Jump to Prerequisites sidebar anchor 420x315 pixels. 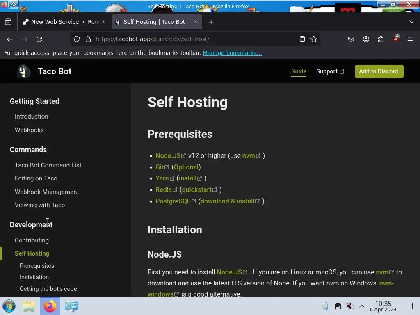click(x=37, y=266)
